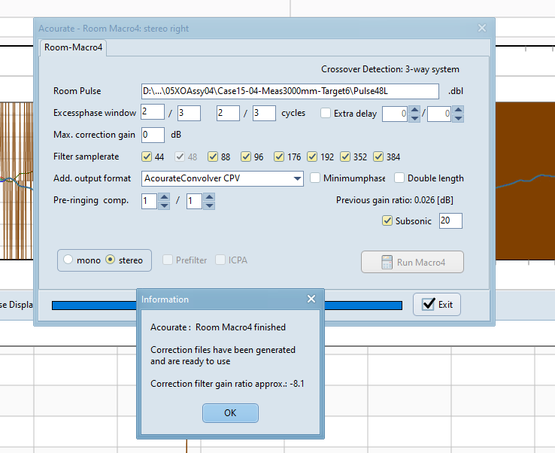The image size is (555, 453).
Task: Click the checkmark icon on Exit button
Action: [x=429, y=304]
